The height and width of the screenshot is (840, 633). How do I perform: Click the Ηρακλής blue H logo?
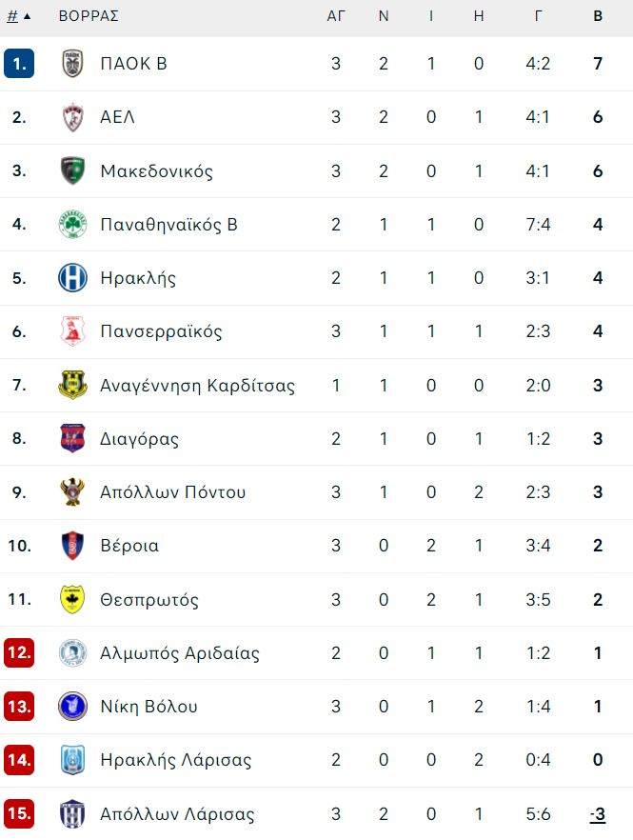pyautogui.click(x=73, y=277)
